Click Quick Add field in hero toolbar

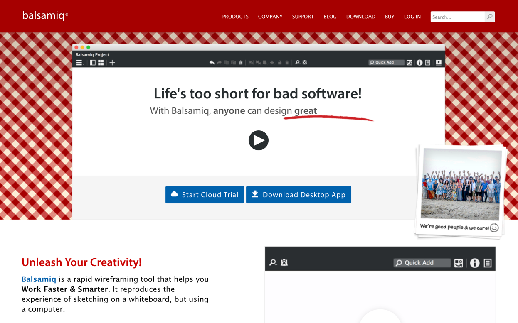pyautogui.click(x=386, y=63)
